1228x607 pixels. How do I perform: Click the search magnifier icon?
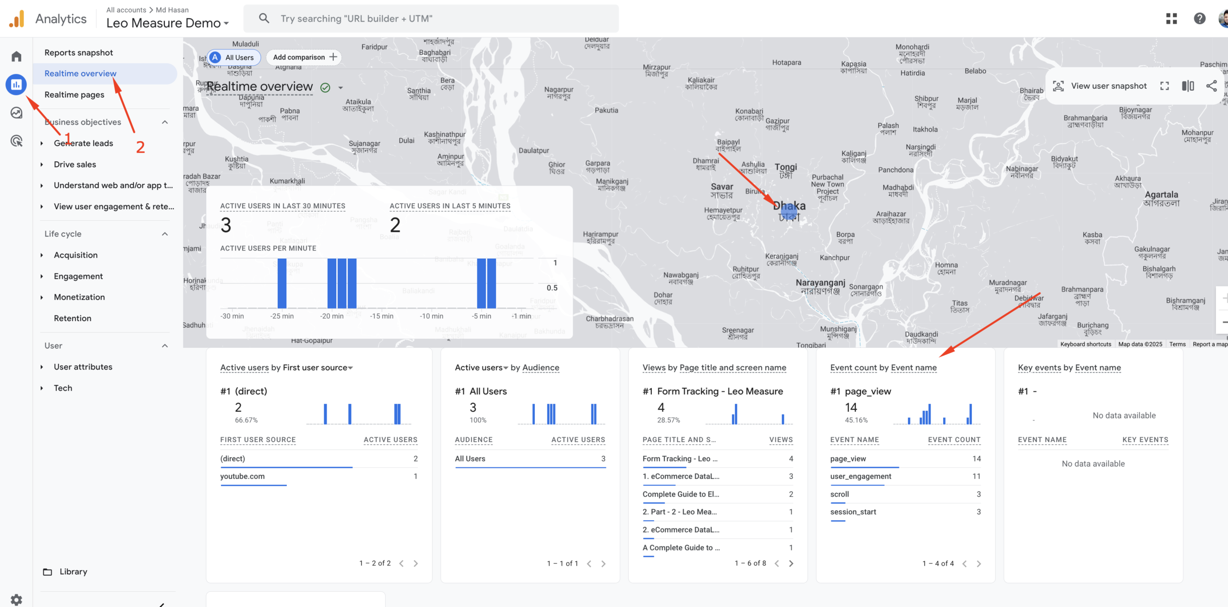point(264,19)
